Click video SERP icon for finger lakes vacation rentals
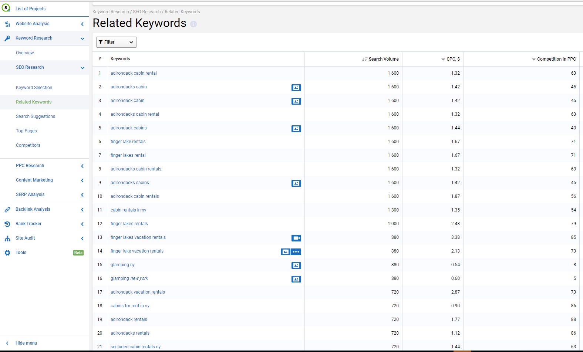583x352 pixels. pyautogui.click(x=296, y=238)
